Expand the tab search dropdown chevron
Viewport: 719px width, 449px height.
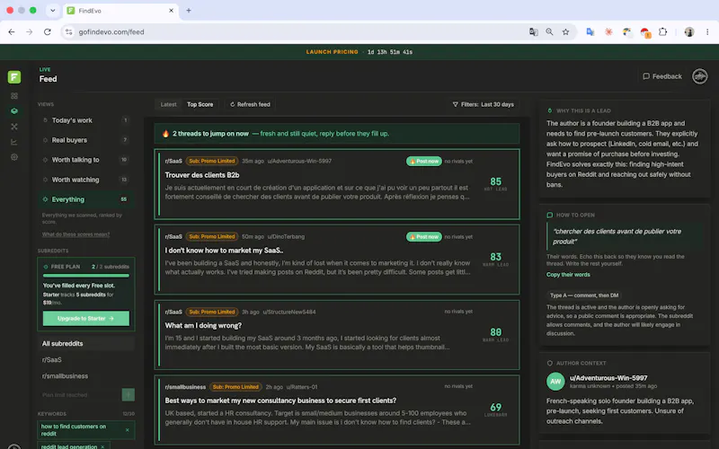click(x=53, y=11)
